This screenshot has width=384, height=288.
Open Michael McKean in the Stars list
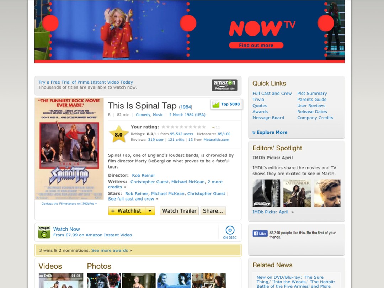[168, 194]
